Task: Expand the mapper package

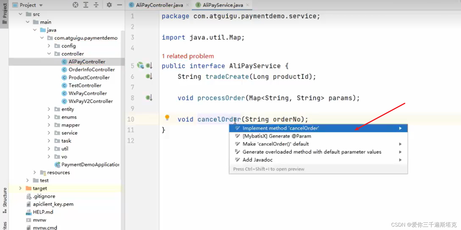Action: 49,124
